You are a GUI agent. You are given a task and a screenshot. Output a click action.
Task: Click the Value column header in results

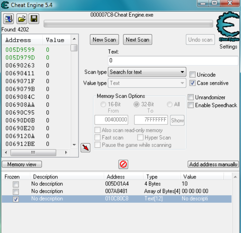tap(57, 40)
